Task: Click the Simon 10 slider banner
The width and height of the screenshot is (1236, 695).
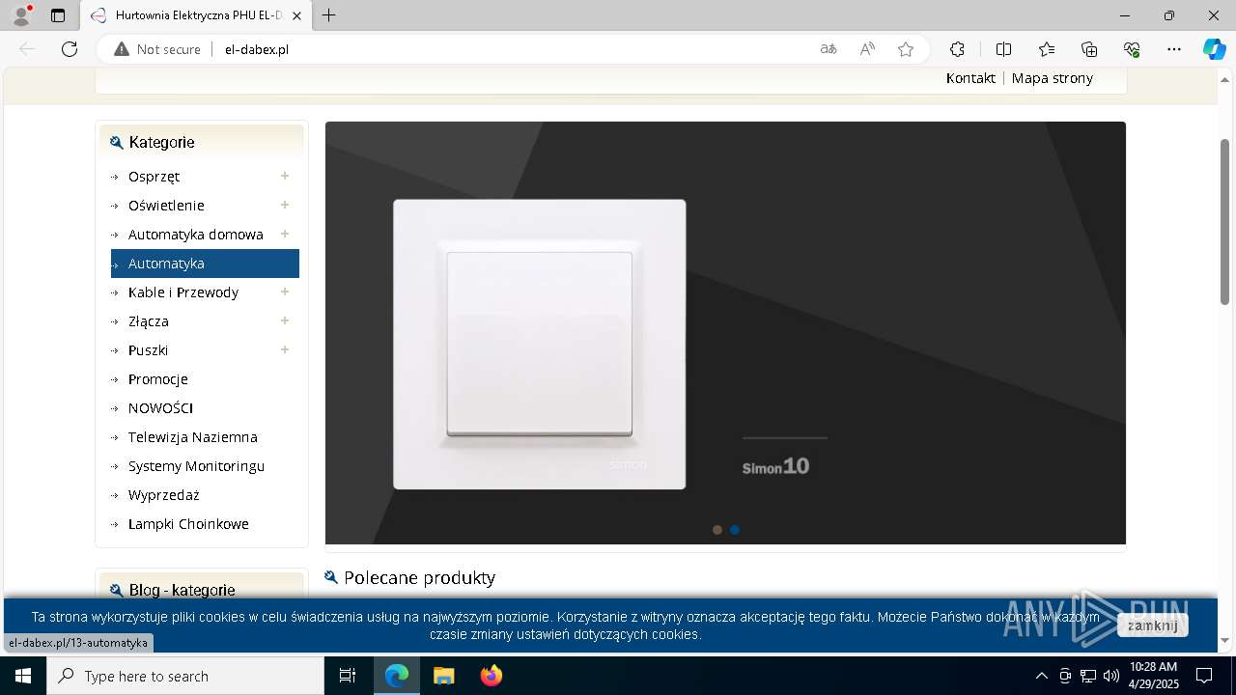Action: (725, 332)
